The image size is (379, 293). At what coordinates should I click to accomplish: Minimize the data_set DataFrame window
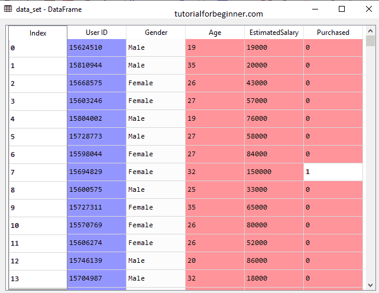tap(315, 9)
